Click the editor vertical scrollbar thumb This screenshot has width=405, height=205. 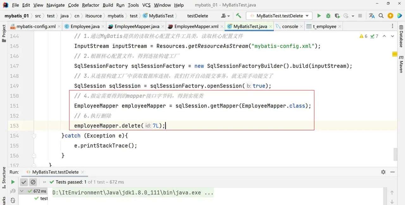tap(395, 154)
